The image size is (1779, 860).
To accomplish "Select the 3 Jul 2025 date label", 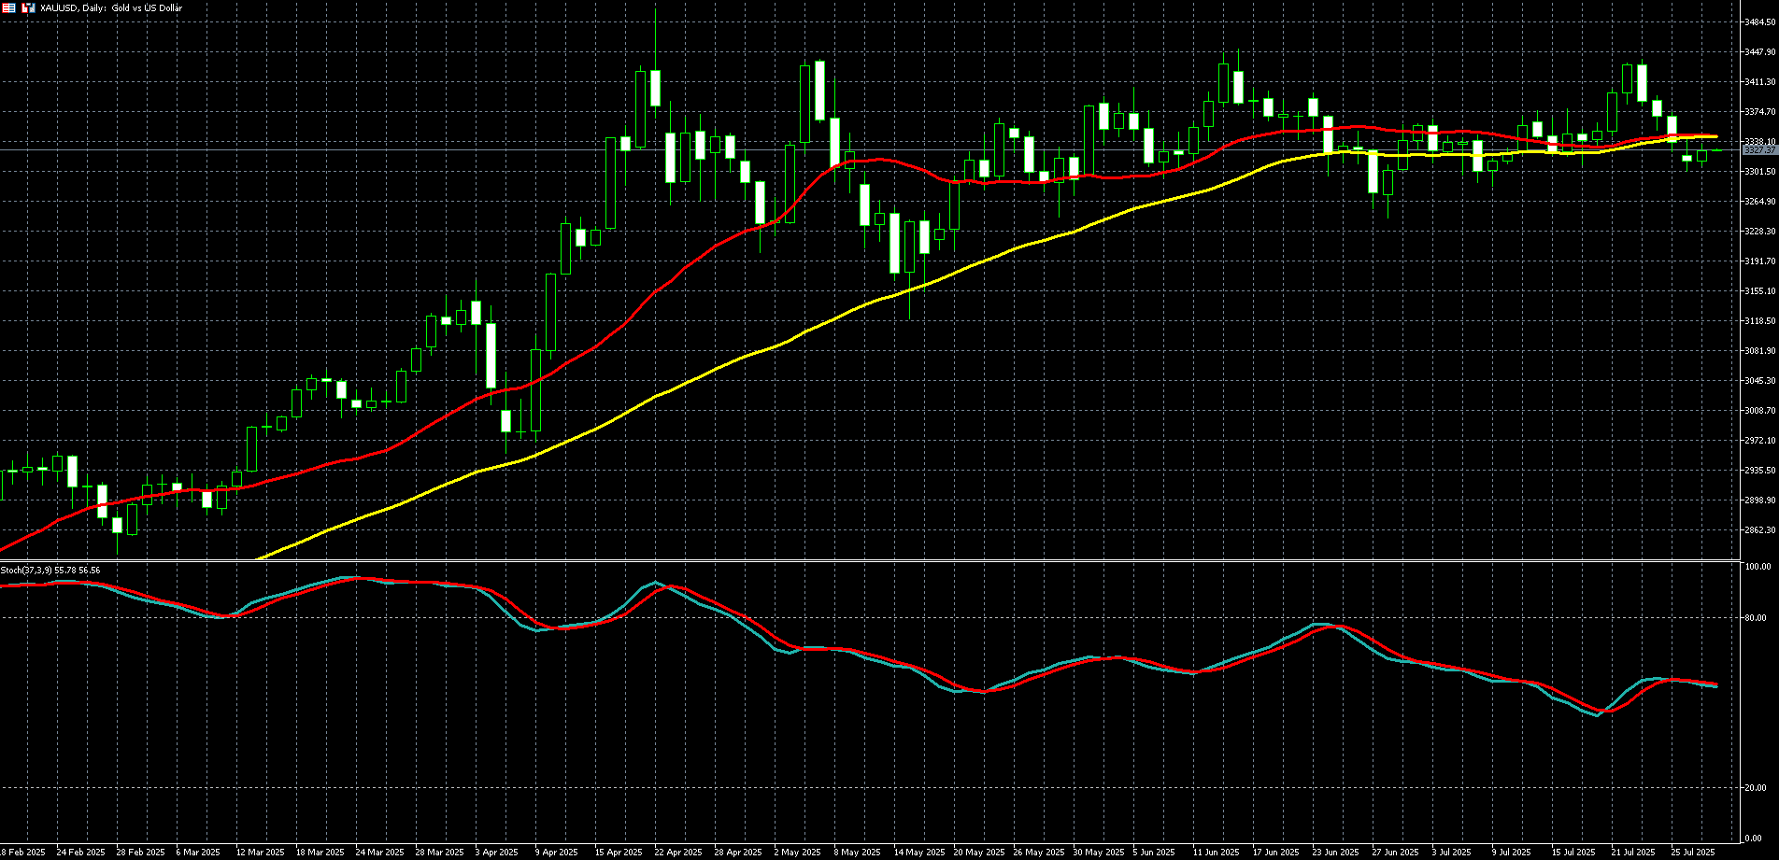I will (1451, 853).
